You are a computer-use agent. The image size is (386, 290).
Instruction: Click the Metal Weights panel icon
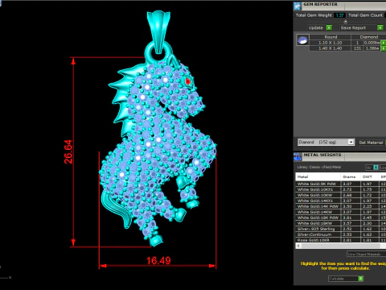tap(298, 156)
